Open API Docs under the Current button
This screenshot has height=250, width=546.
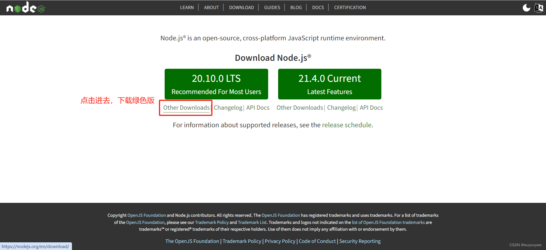(x=371, y=108)
